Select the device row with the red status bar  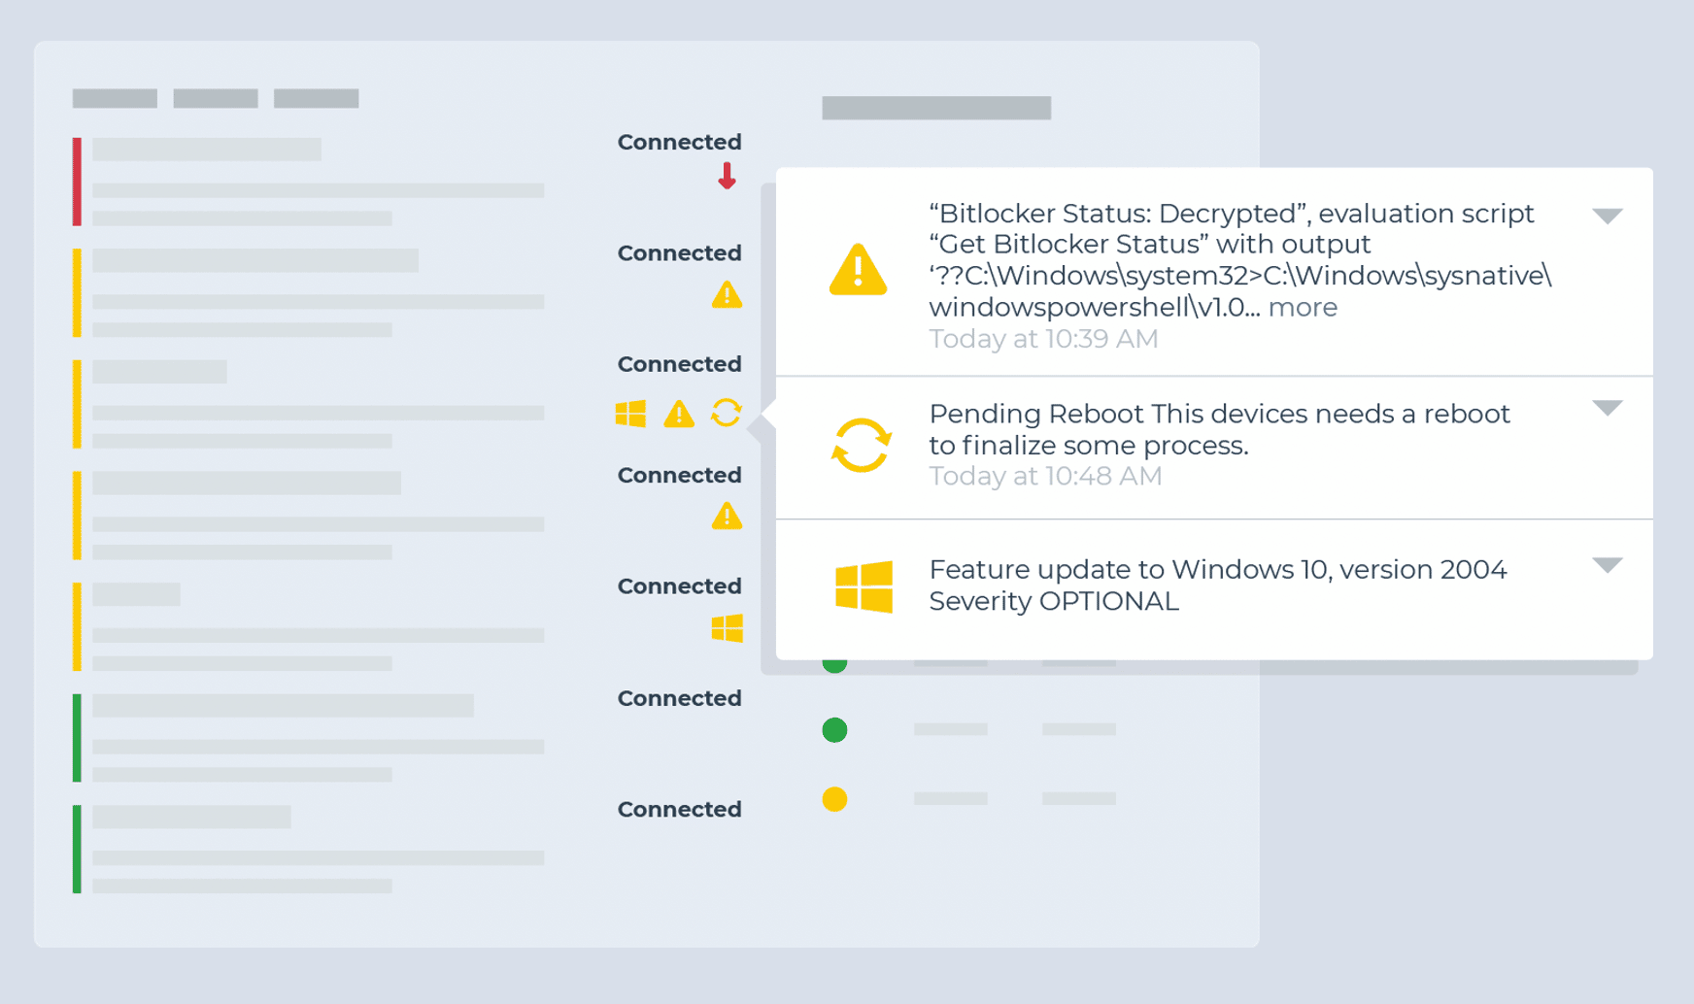point(311,183)
